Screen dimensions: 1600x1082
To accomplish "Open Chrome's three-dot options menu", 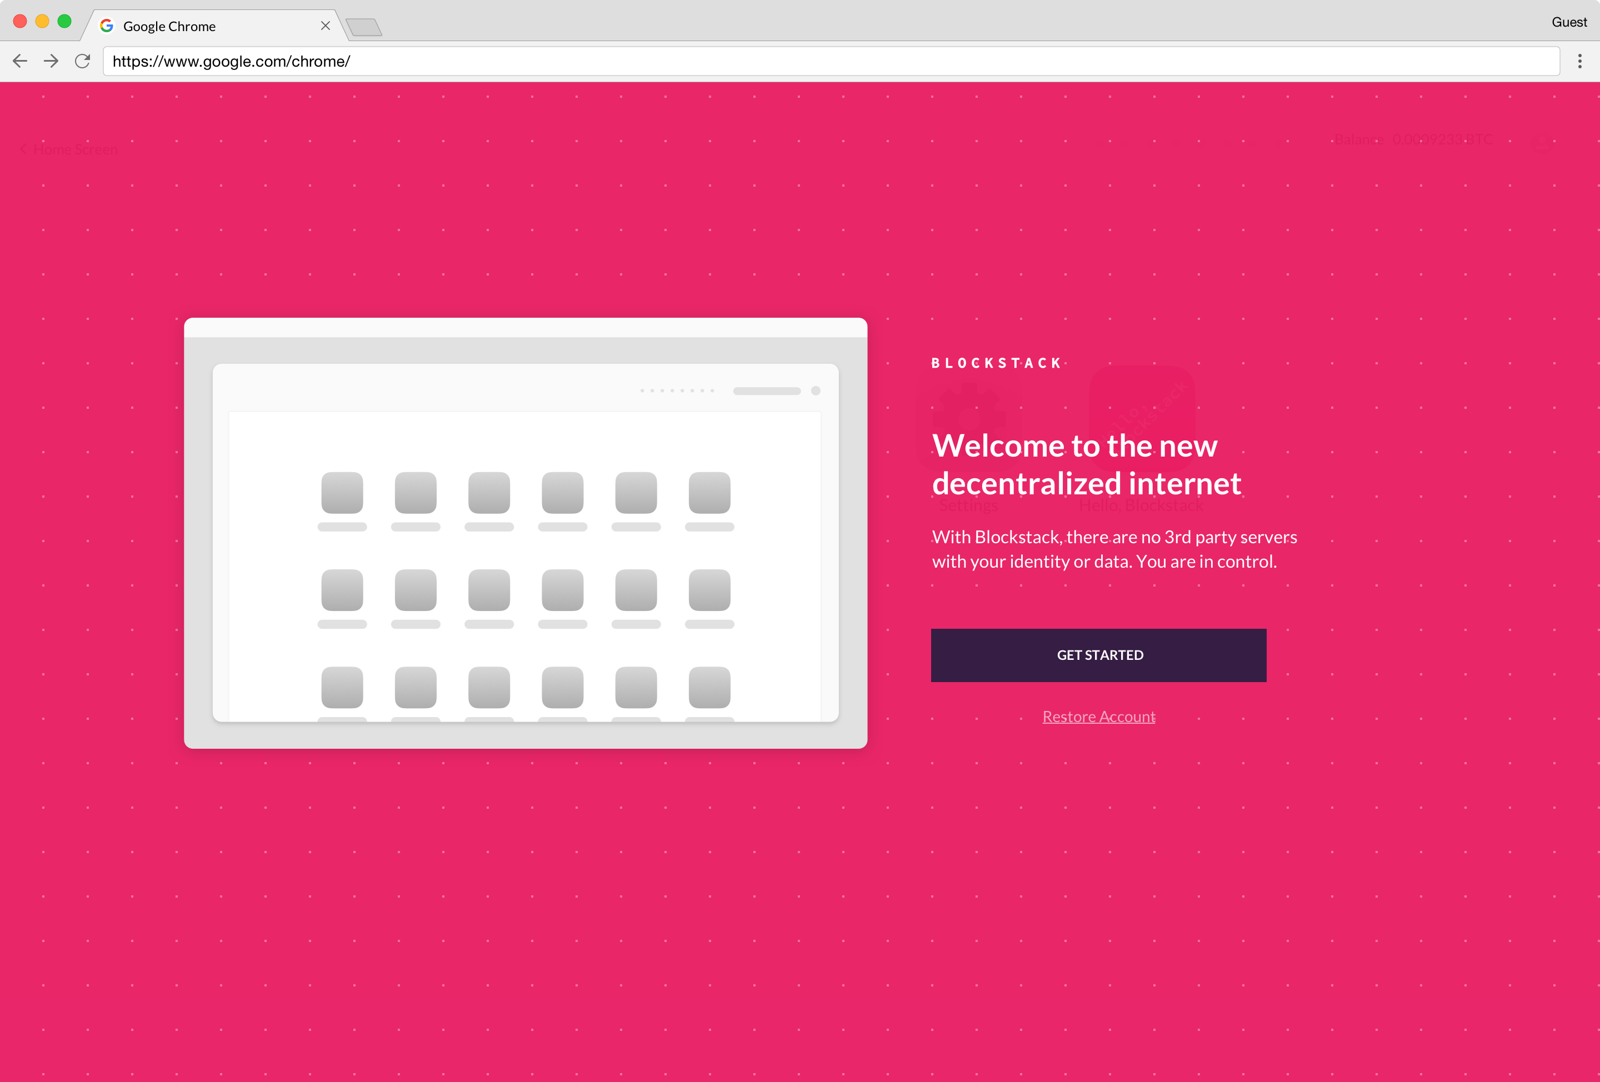I will [x=1580, y=61].
